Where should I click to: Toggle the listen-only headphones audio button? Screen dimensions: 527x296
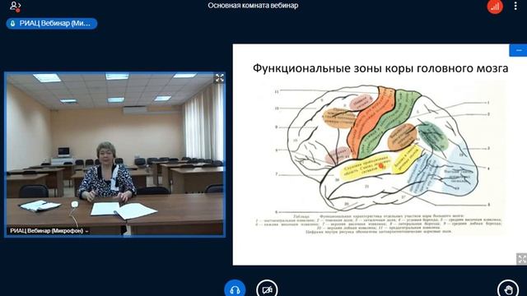coord(235,289)
